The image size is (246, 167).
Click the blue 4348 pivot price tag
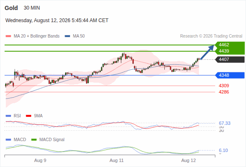[230, 75]
